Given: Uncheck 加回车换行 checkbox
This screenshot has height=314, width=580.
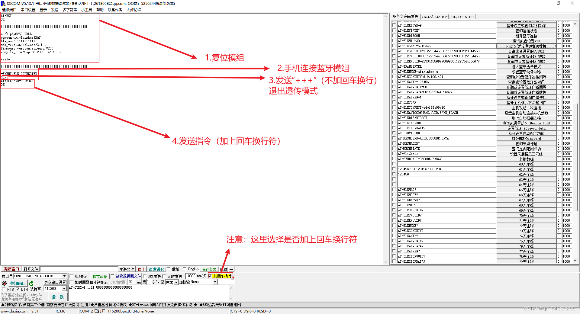Looking at the screenshot, I should point(210,276).
